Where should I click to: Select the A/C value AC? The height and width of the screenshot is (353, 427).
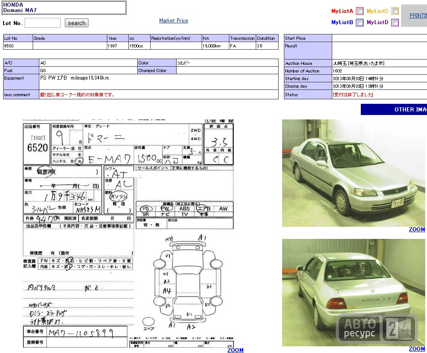tap(43, 63)
